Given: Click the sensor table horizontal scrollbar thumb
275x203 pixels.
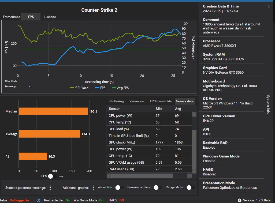Looking at the screenshot, I should 142,176.
